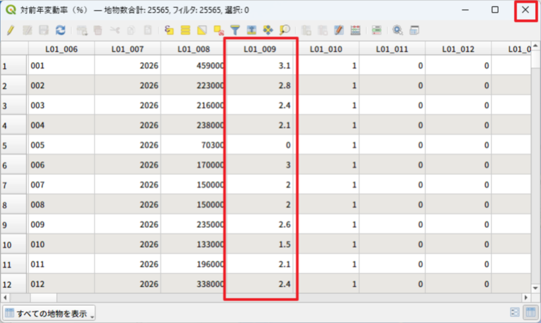Dock the attribute table window
This screenshot has width=541, height=323.
(x=414, y=30)
